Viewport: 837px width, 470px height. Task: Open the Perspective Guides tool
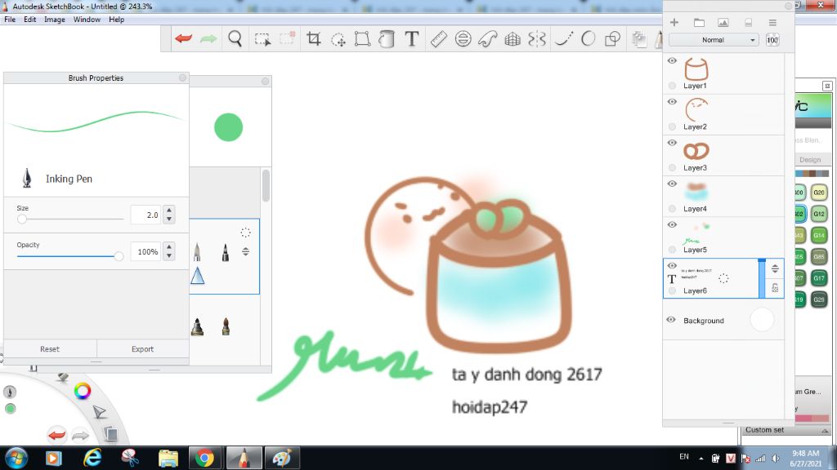point(512,39)
